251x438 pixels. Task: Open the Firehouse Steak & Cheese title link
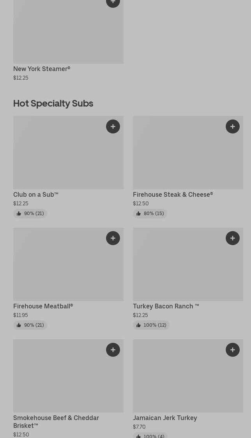(173, 194)
